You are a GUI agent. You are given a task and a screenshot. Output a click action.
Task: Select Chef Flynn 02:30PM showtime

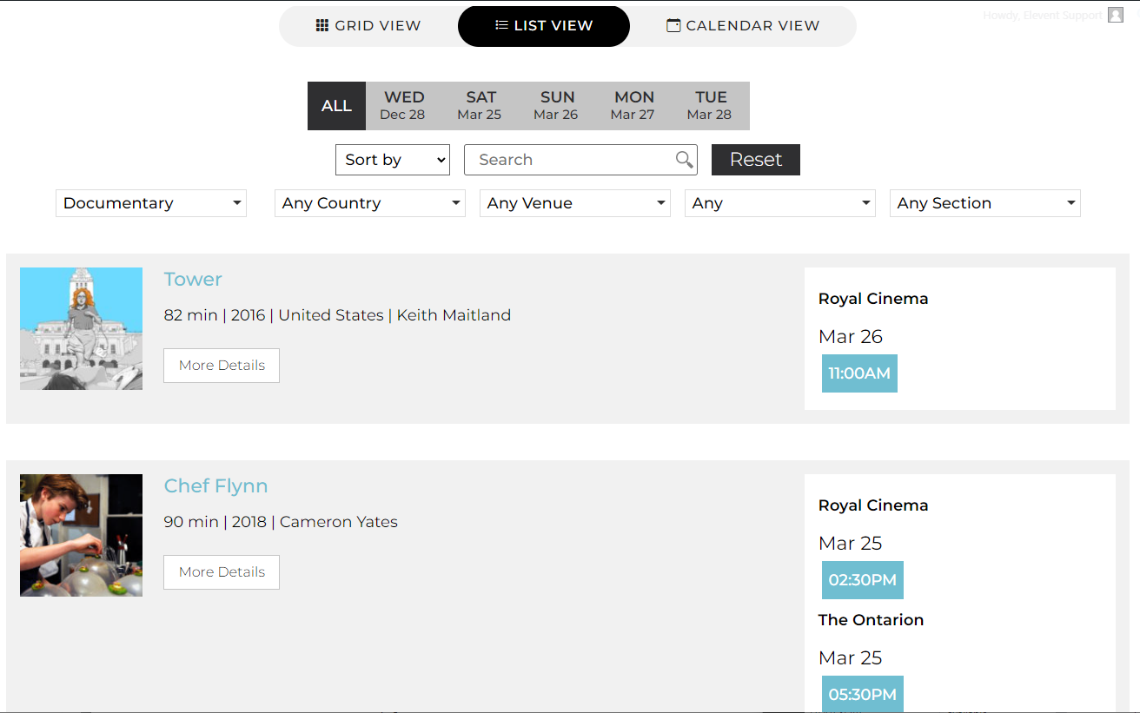pyautogui.click(x=863, y=580)
